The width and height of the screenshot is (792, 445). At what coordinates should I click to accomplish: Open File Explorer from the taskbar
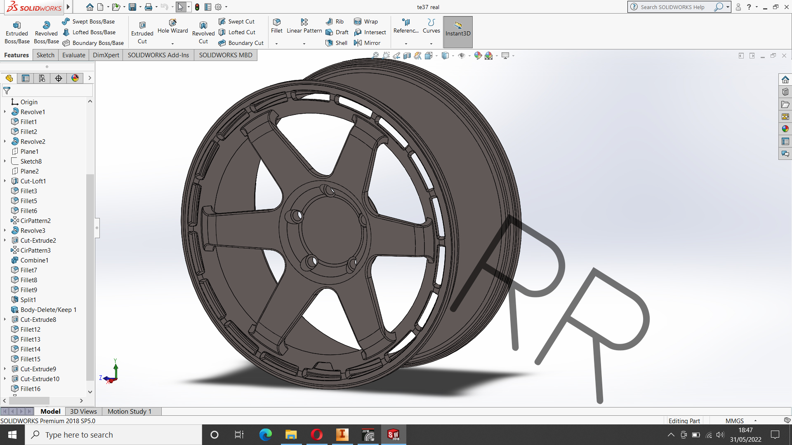[x=291, y=435]
